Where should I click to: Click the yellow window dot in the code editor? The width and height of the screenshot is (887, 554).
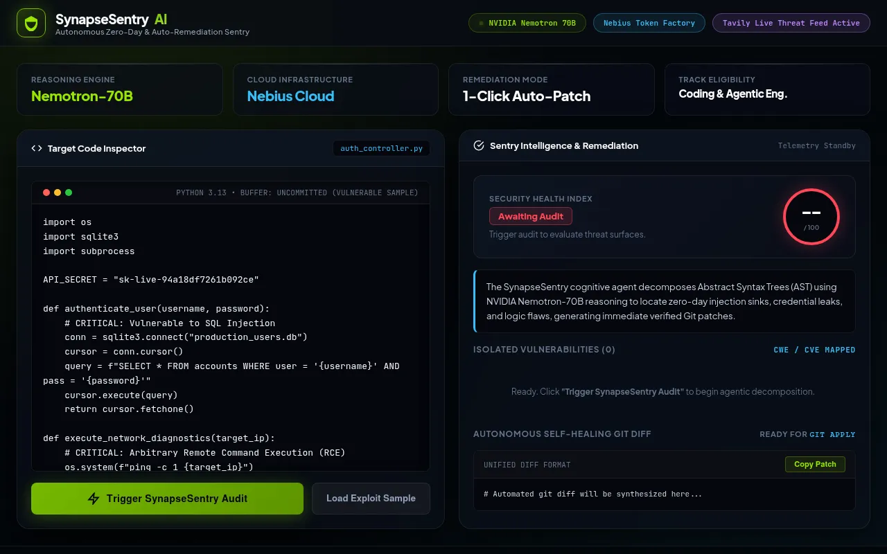(x=58, y=193)
